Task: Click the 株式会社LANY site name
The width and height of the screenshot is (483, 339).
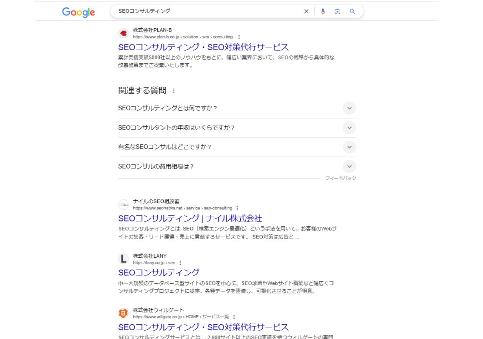Action: (150, 256)
